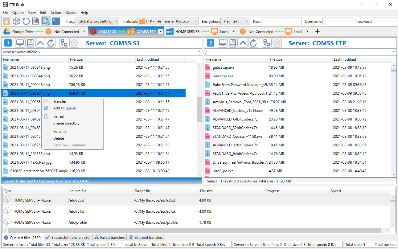Select file 2021-08-11_12-53-27.jpg

(x=94, y=162)
